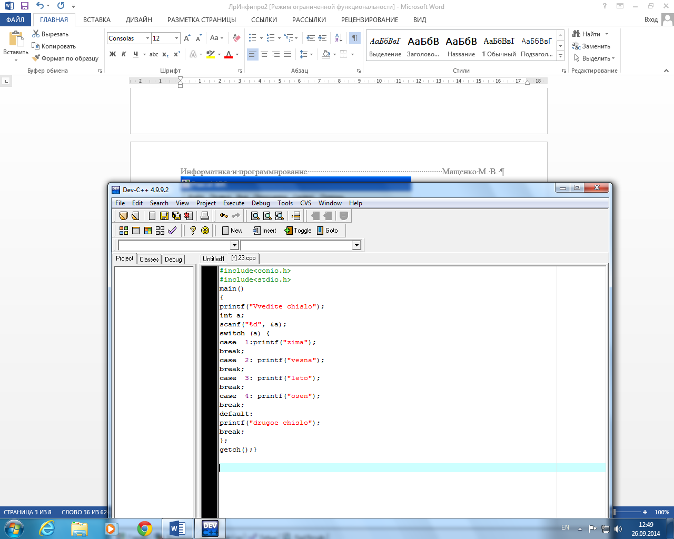Screen dimensions: 674x539
Task: Open font name Consolas dropdown
Action: (x=147, y=38)
